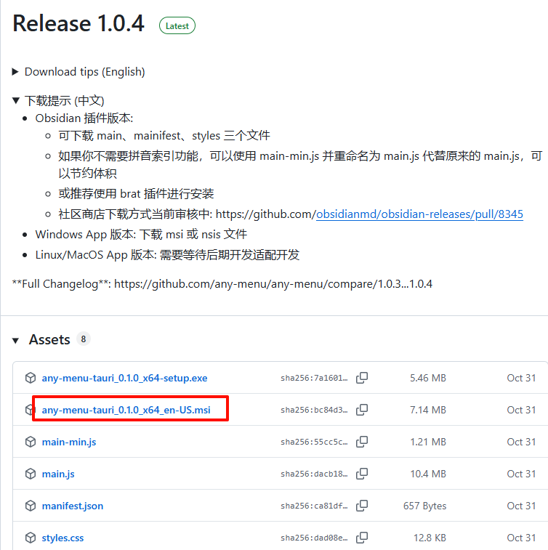The image size is (548, 550).
Task: Download the main-min.js asset
Action: [69, 442]
